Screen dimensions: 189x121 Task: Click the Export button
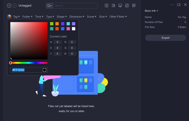pyautogui.click(x=165, y=38)
